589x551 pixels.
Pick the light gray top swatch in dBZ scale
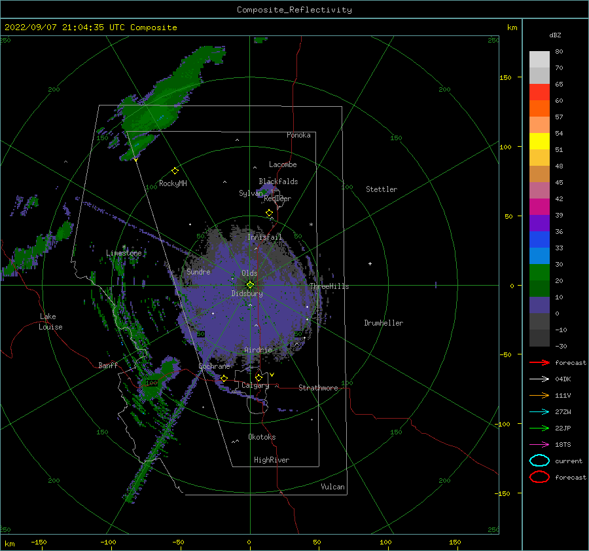pos(539,60)
